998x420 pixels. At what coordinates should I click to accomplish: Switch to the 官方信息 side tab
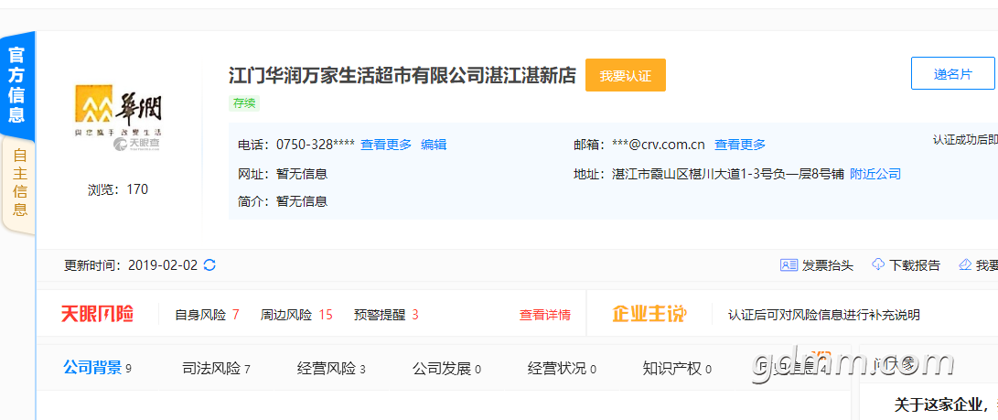[17, 84]
